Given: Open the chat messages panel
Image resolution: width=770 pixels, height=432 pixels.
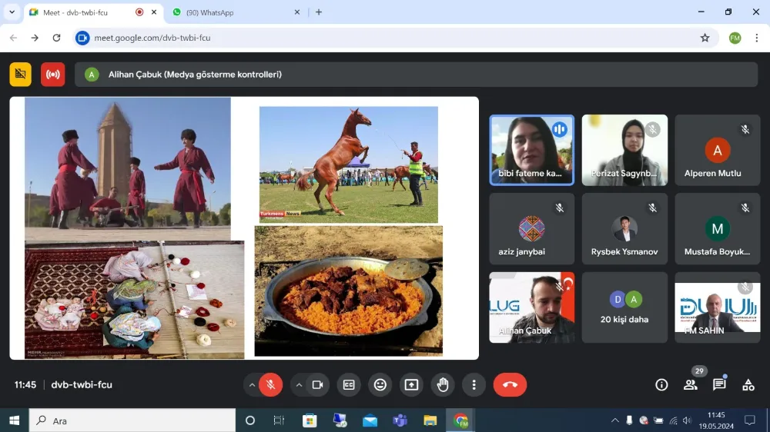Looking at the screenshot, I should tap(719, 385).
